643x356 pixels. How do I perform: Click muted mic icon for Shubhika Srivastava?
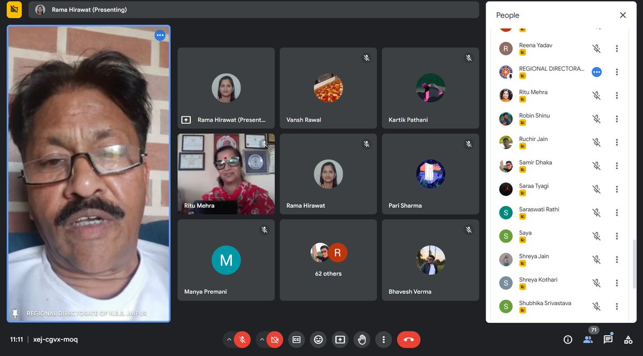pos(596,306)
